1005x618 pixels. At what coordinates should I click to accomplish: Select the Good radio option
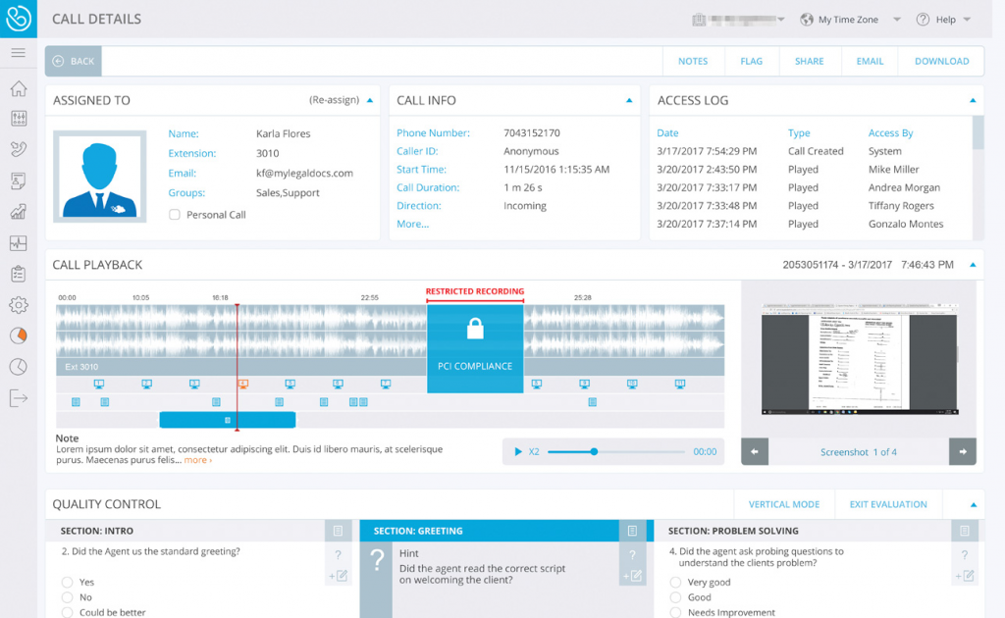tap(675, 597)
